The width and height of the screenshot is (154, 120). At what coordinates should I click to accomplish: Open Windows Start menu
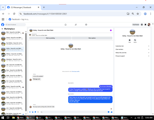point(2,118)
